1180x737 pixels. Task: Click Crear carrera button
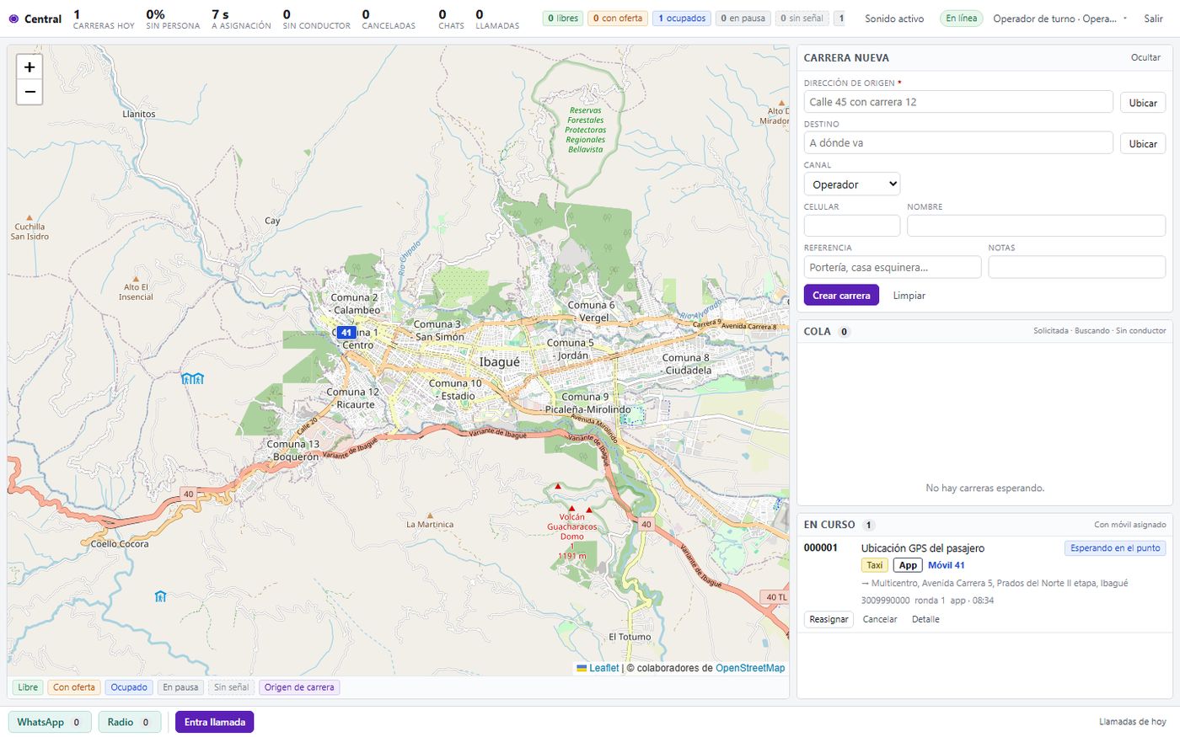click(841, 296)
